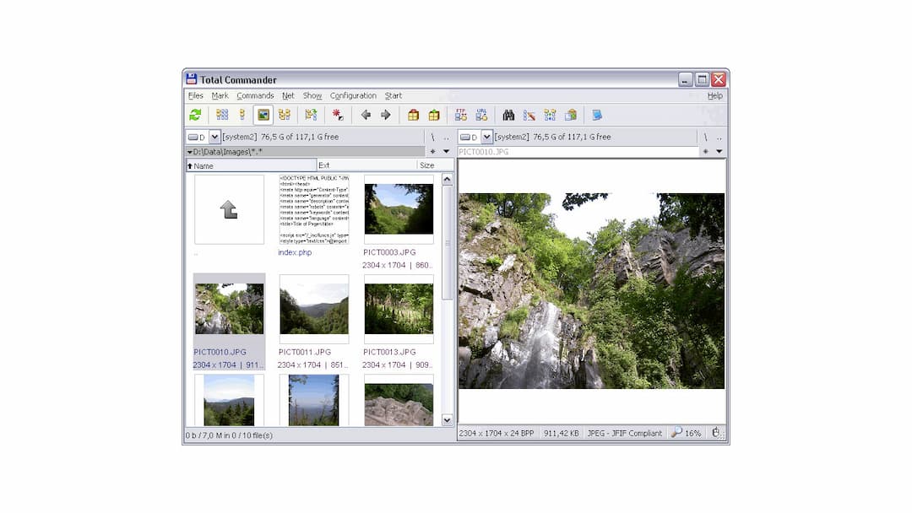Sort files by the Ext column header
This screenshot has height=513, width=912.
click(324, 165)
